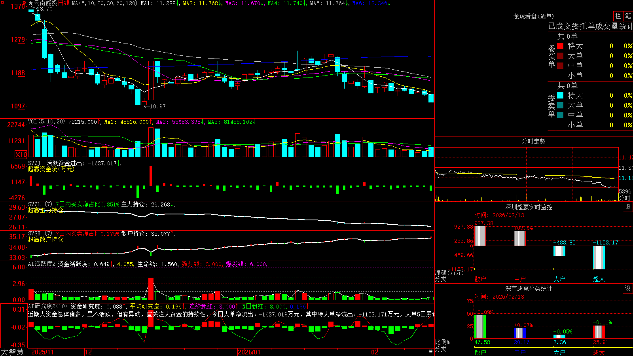Open 设 settings for 深市超赢分类统计
This screenshot has height=356, width=633.
627,288
